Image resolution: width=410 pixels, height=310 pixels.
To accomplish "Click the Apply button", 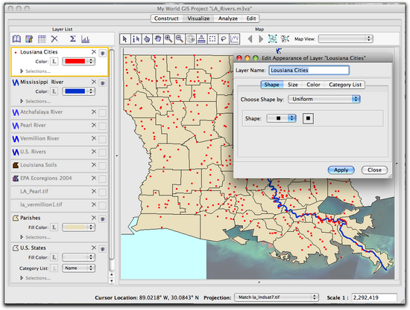I will click(341, 170).
